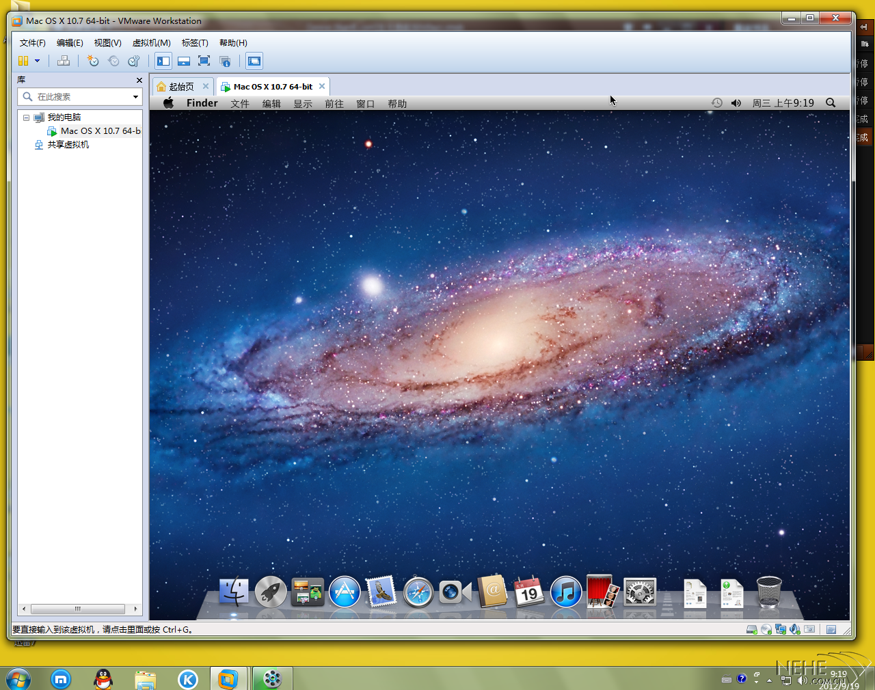
Task: Open Photo Booth in the Dock
Action: point(603,592)
